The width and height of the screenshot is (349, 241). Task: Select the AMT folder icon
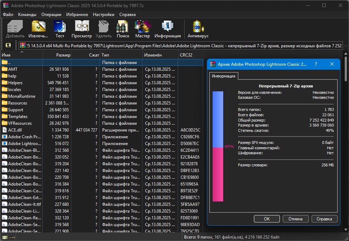point(4,69)
